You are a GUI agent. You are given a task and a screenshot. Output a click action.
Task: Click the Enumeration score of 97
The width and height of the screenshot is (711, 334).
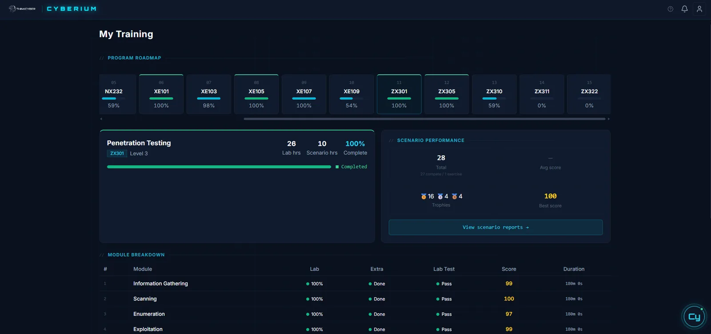coord(509,314)
